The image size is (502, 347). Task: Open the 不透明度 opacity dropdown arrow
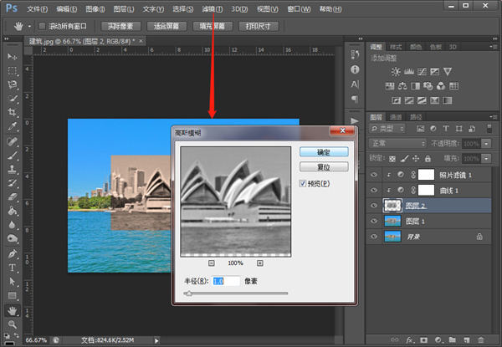point(488,144)
